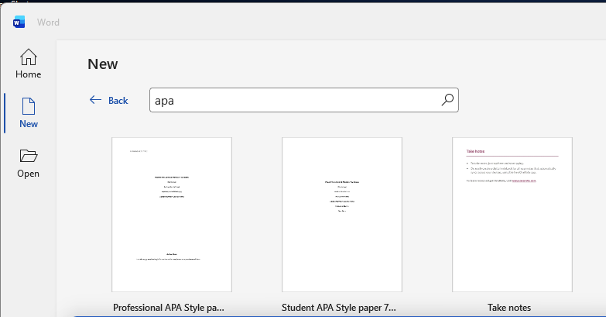Click the Word logo in title bar

coord(19,22)
